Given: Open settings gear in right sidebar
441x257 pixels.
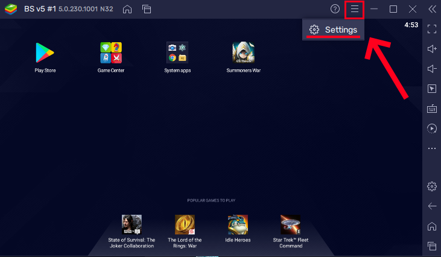Looking at the screenshot, I should click(x=432, y=186).
